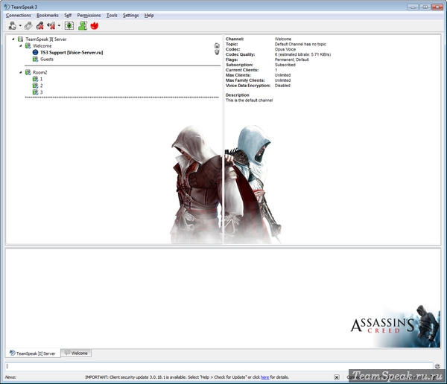Screen dimensions: 447x384
Task: Follow the 'here' update link
Action: click(264, 377)
